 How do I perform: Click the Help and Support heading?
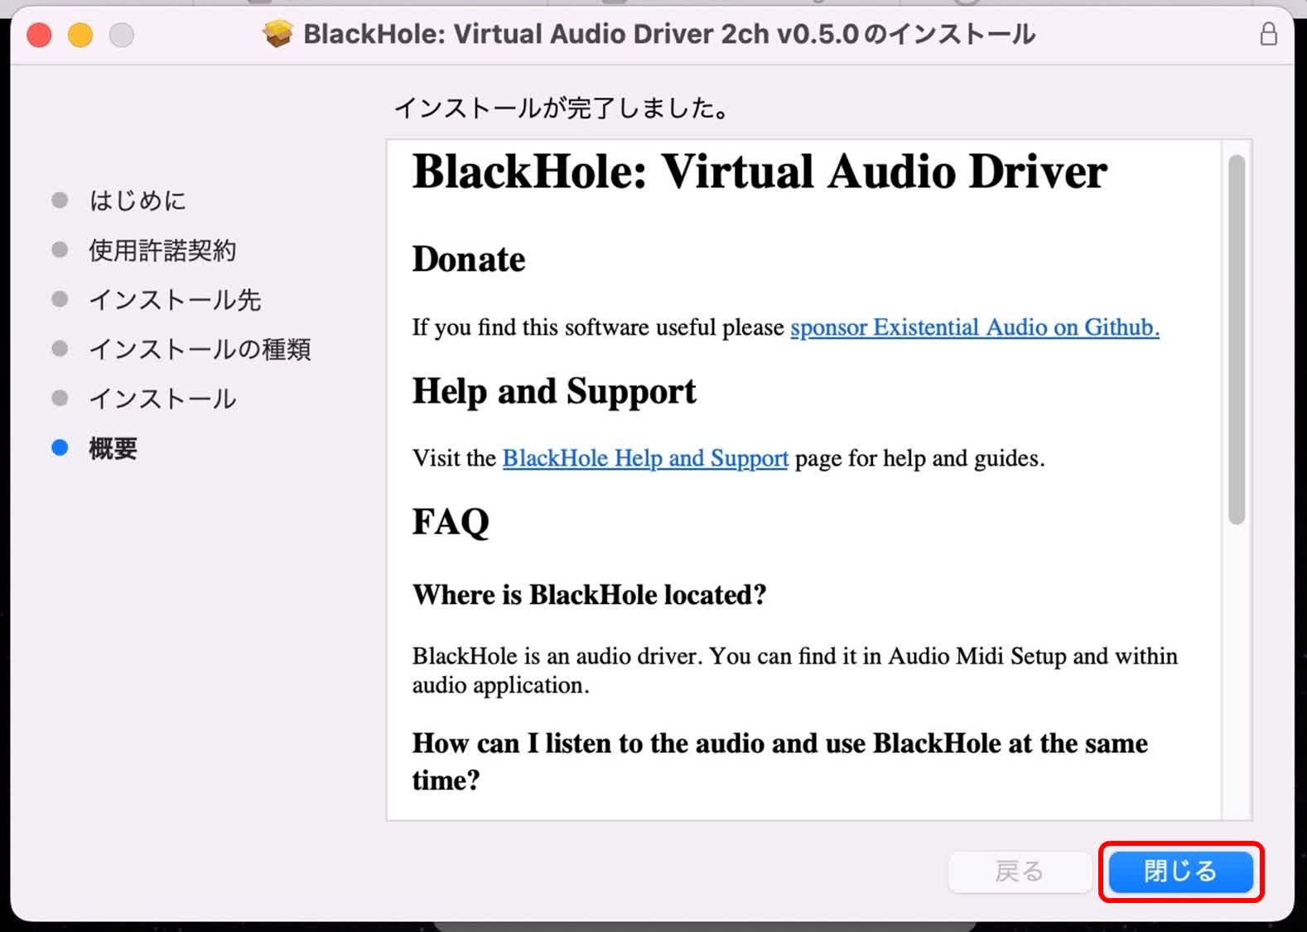(554, 392)
